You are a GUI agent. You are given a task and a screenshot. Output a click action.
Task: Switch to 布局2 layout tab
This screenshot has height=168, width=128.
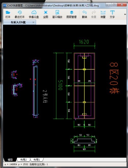point(24,160)
